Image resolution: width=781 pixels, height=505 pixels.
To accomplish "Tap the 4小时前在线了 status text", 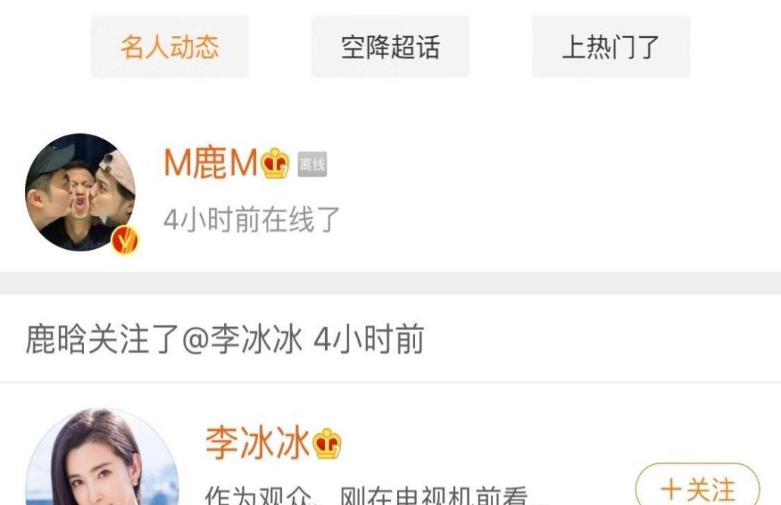I will click(251, 220).
